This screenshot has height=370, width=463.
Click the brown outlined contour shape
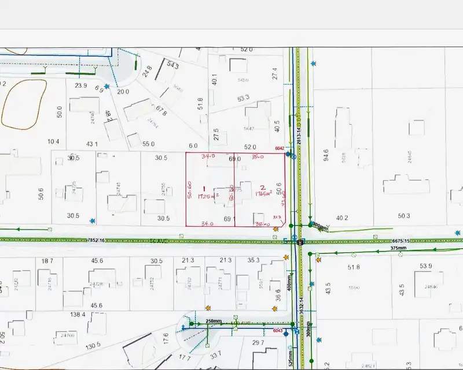click(x=24, y=104)
